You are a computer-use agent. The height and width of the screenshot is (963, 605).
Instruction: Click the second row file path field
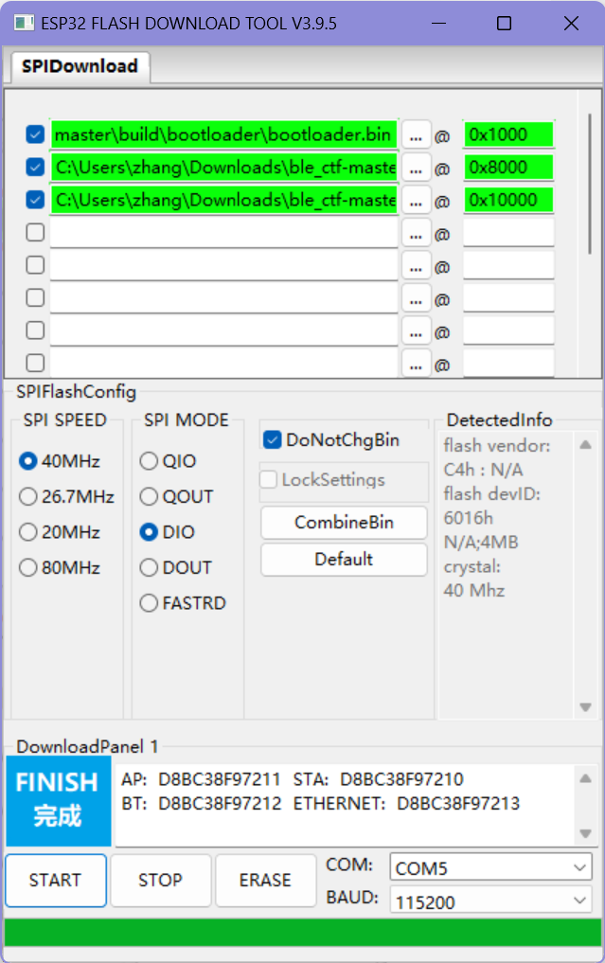[x=223, y=167]
